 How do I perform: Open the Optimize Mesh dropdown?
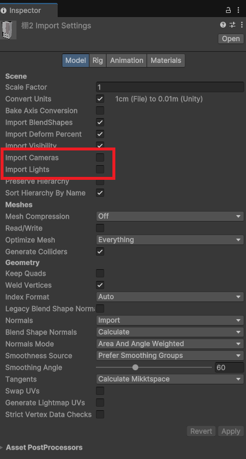tap(169, 240)
